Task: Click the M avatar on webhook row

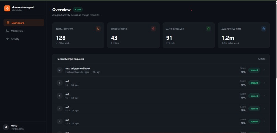Action: pos(59,70)
